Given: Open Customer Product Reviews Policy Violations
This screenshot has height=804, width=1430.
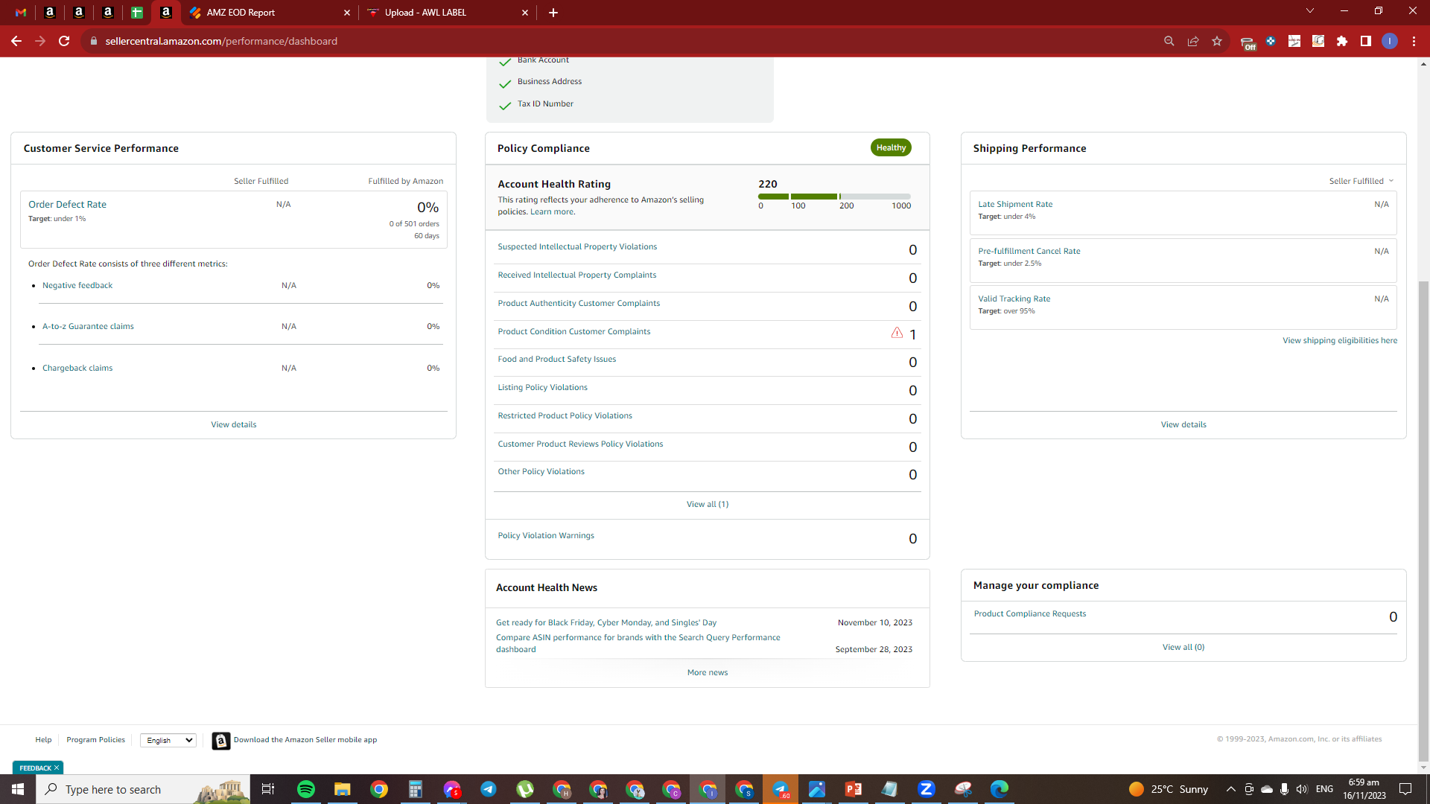Looking at the screenshot, I should (580, 444).
